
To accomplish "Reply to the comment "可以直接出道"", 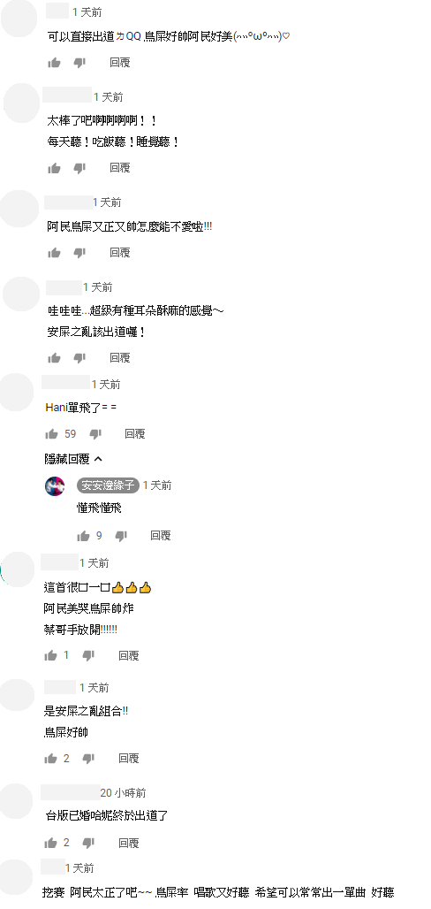I will [x=120, y=62].
